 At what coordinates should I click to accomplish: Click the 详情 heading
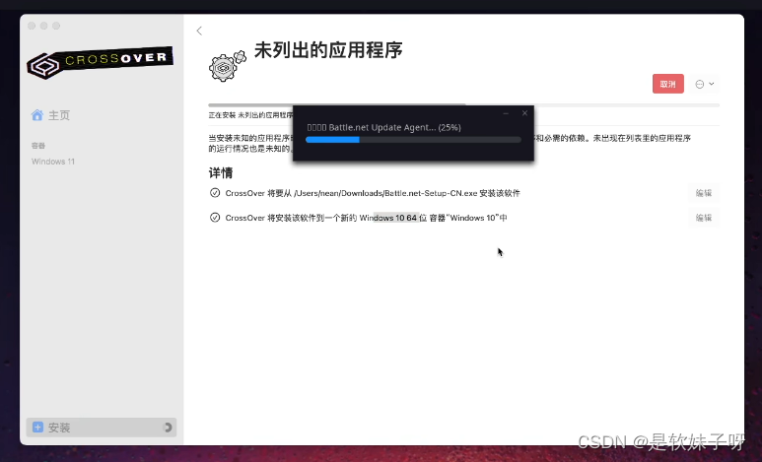[221, 173]
